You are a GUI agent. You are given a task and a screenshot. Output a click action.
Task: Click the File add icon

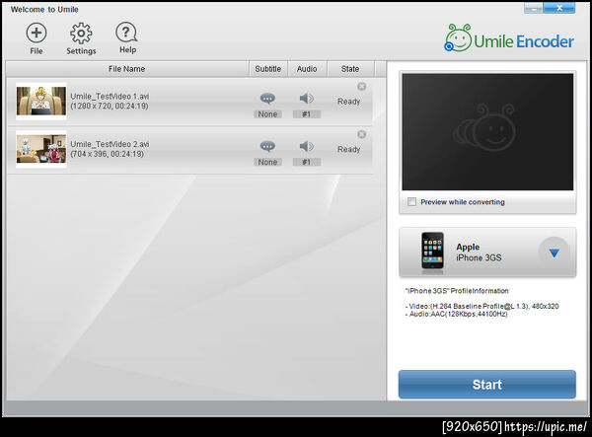pyautogui.click(x=37, y=33)
